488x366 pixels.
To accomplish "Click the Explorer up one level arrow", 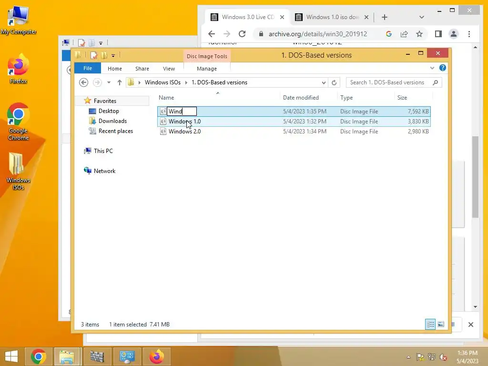I will click(120, 82).
